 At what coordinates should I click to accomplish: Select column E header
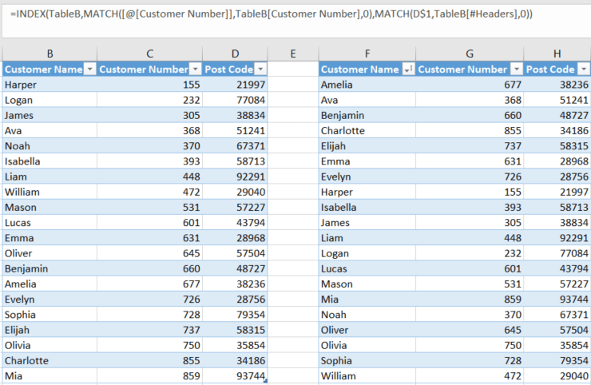pos(293,54)
